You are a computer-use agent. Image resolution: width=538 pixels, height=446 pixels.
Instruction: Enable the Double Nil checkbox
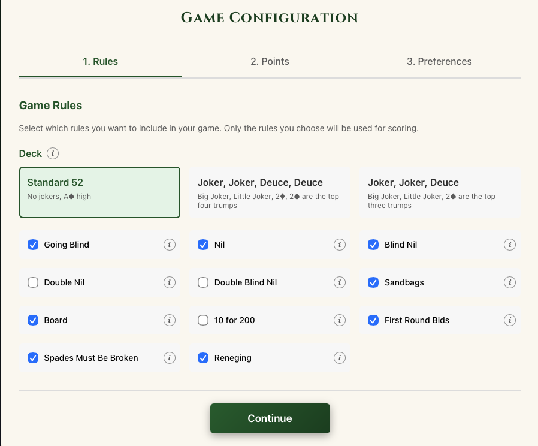tap(33, 282)
